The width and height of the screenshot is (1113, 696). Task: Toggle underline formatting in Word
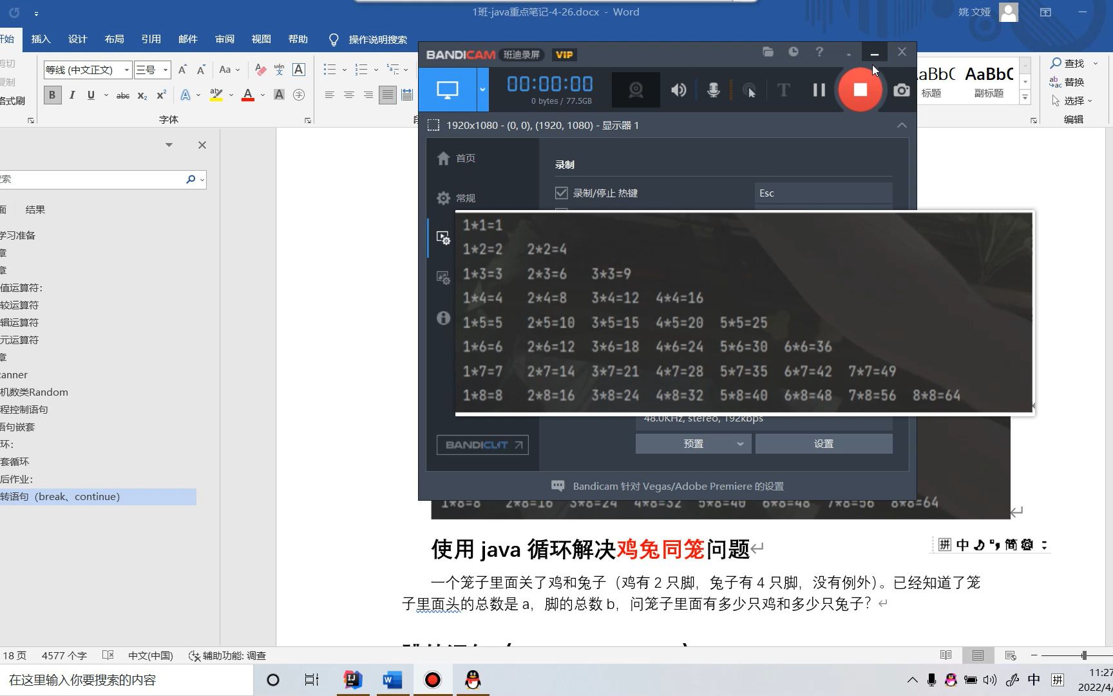[x=91, y=95]
